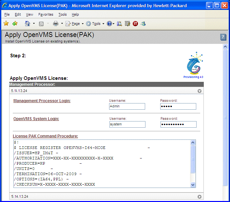Click the page help question mark icon

pyautogui.click(x=223, y=37)
